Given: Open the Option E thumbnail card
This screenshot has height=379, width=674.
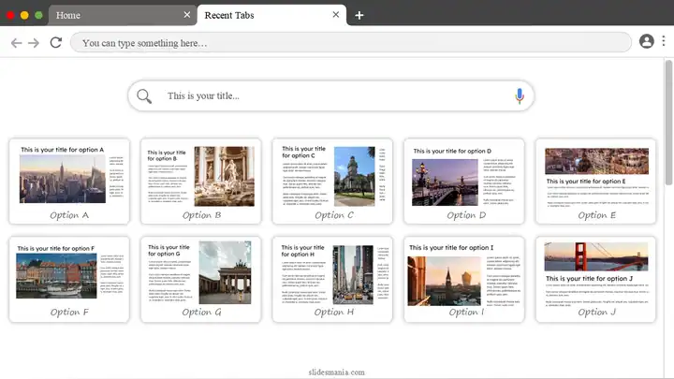Looking at the screenshot, I should (x=595, y=181).
